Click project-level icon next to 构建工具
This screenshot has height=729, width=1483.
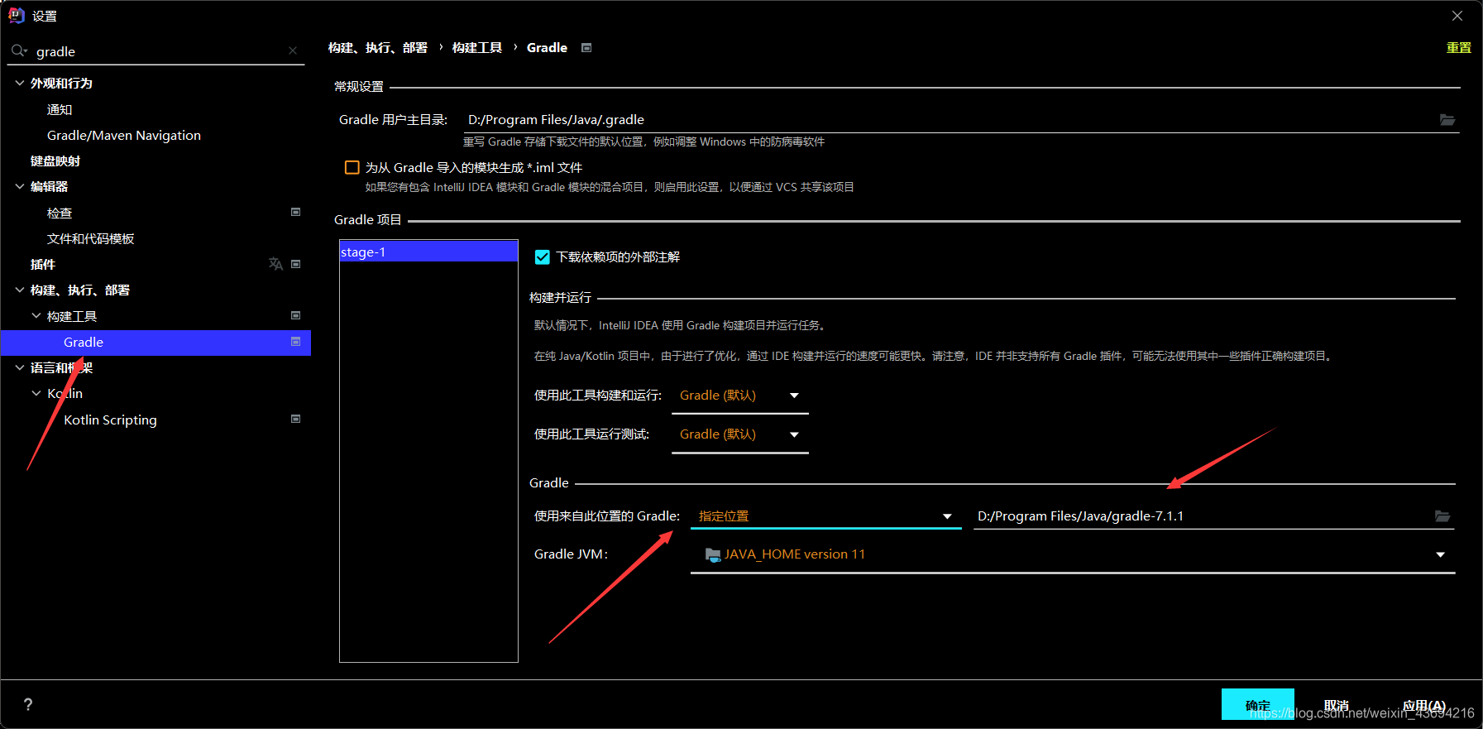pyautogui.click(x=295, y=316)
